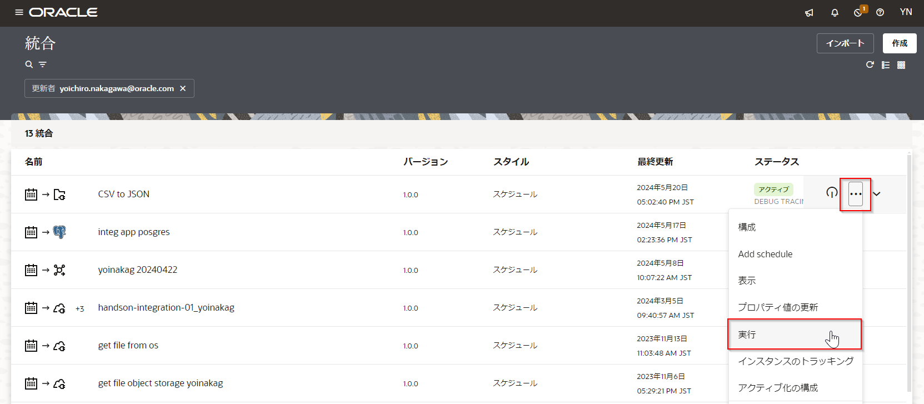Refresh the integrations list
The height and width of the screenshot is (404, 924).
(x=870, y=65)
